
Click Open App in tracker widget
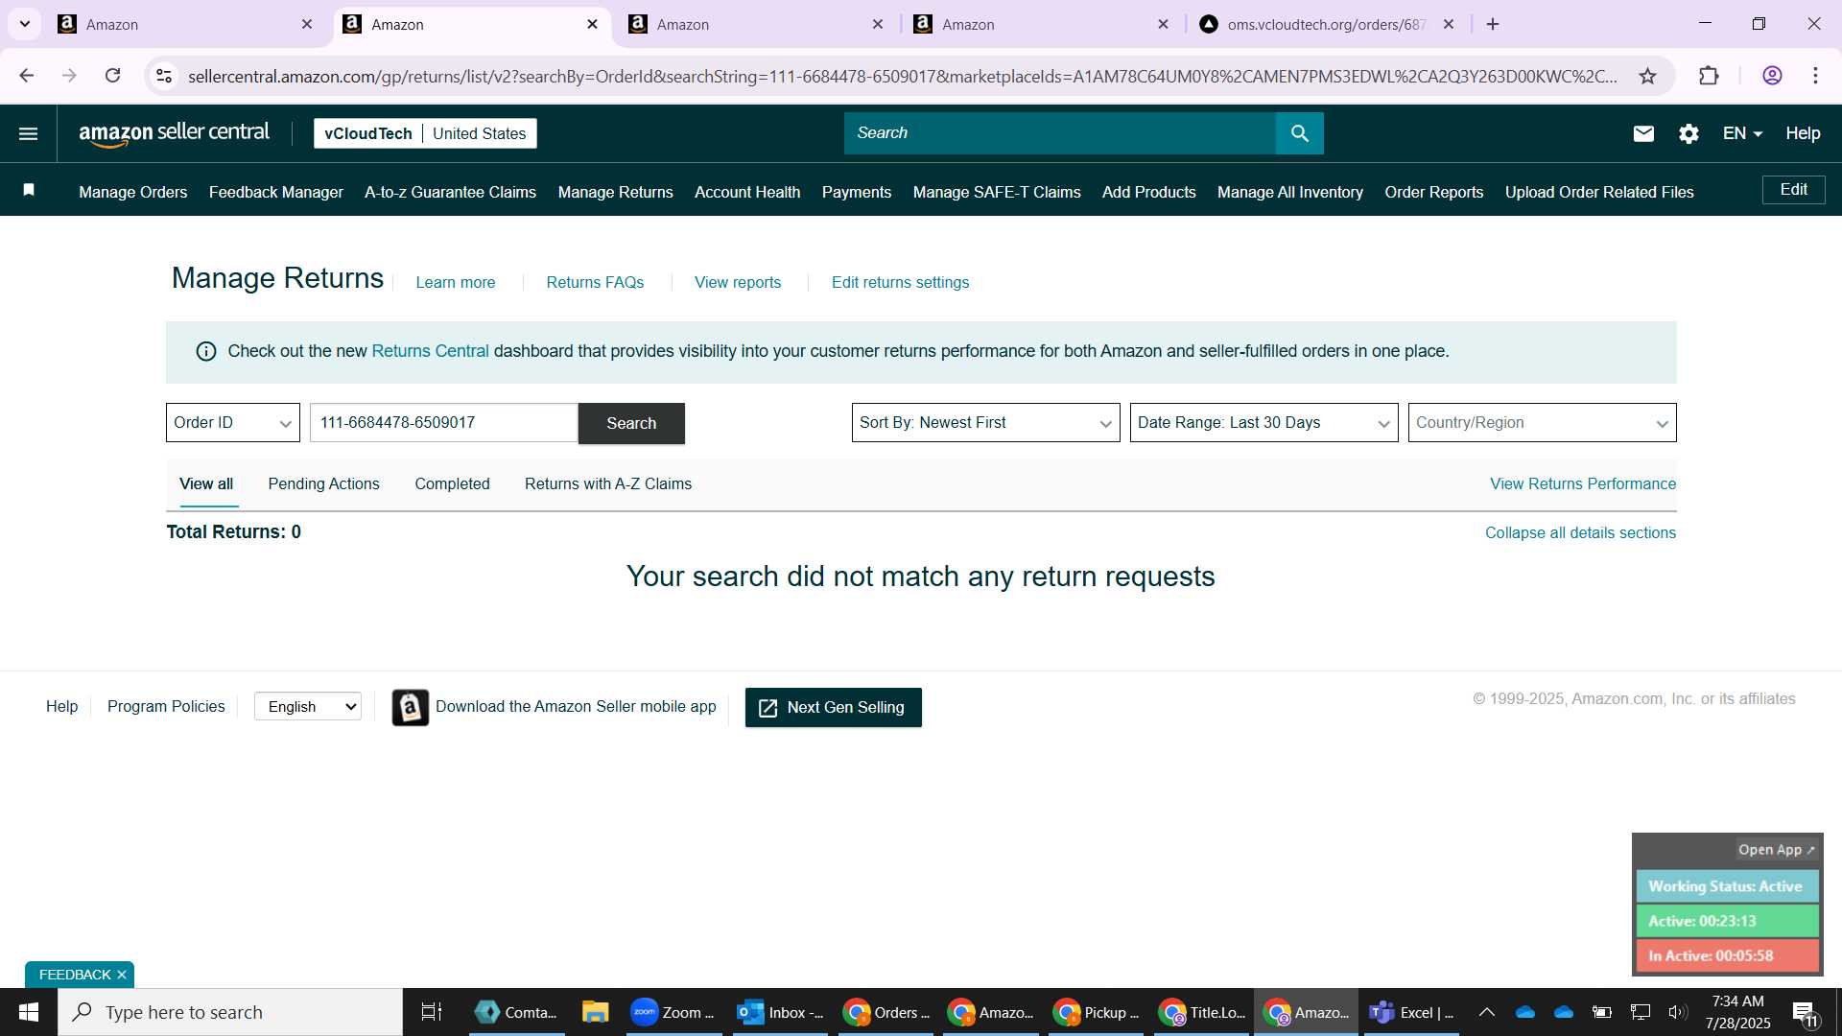pos(1776,850)
